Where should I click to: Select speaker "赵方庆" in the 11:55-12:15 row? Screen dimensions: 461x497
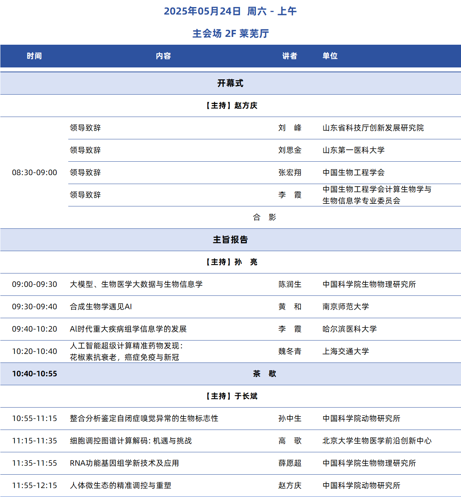[290, 485]
